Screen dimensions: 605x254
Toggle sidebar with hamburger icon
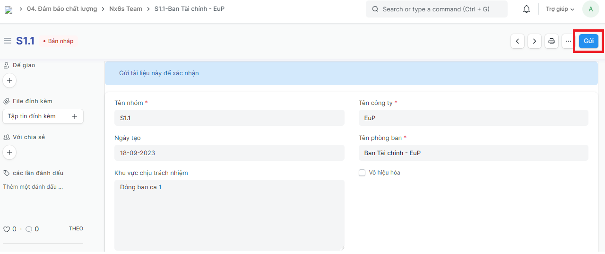click(8, 41)
